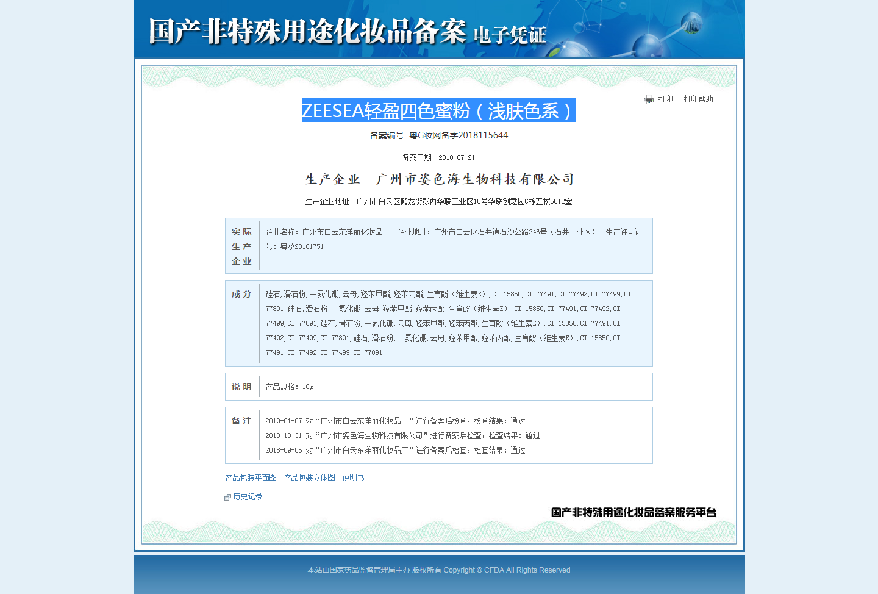Click the 2019-01-07 inspection record entry

coord(395,421)
